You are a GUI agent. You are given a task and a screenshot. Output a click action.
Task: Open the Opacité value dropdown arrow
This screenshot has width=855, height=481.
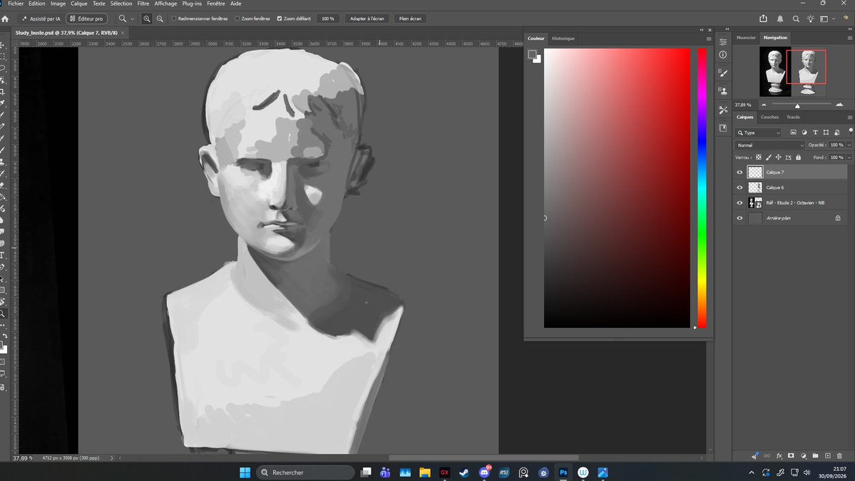pyautogui.click(x=849, y=145)
